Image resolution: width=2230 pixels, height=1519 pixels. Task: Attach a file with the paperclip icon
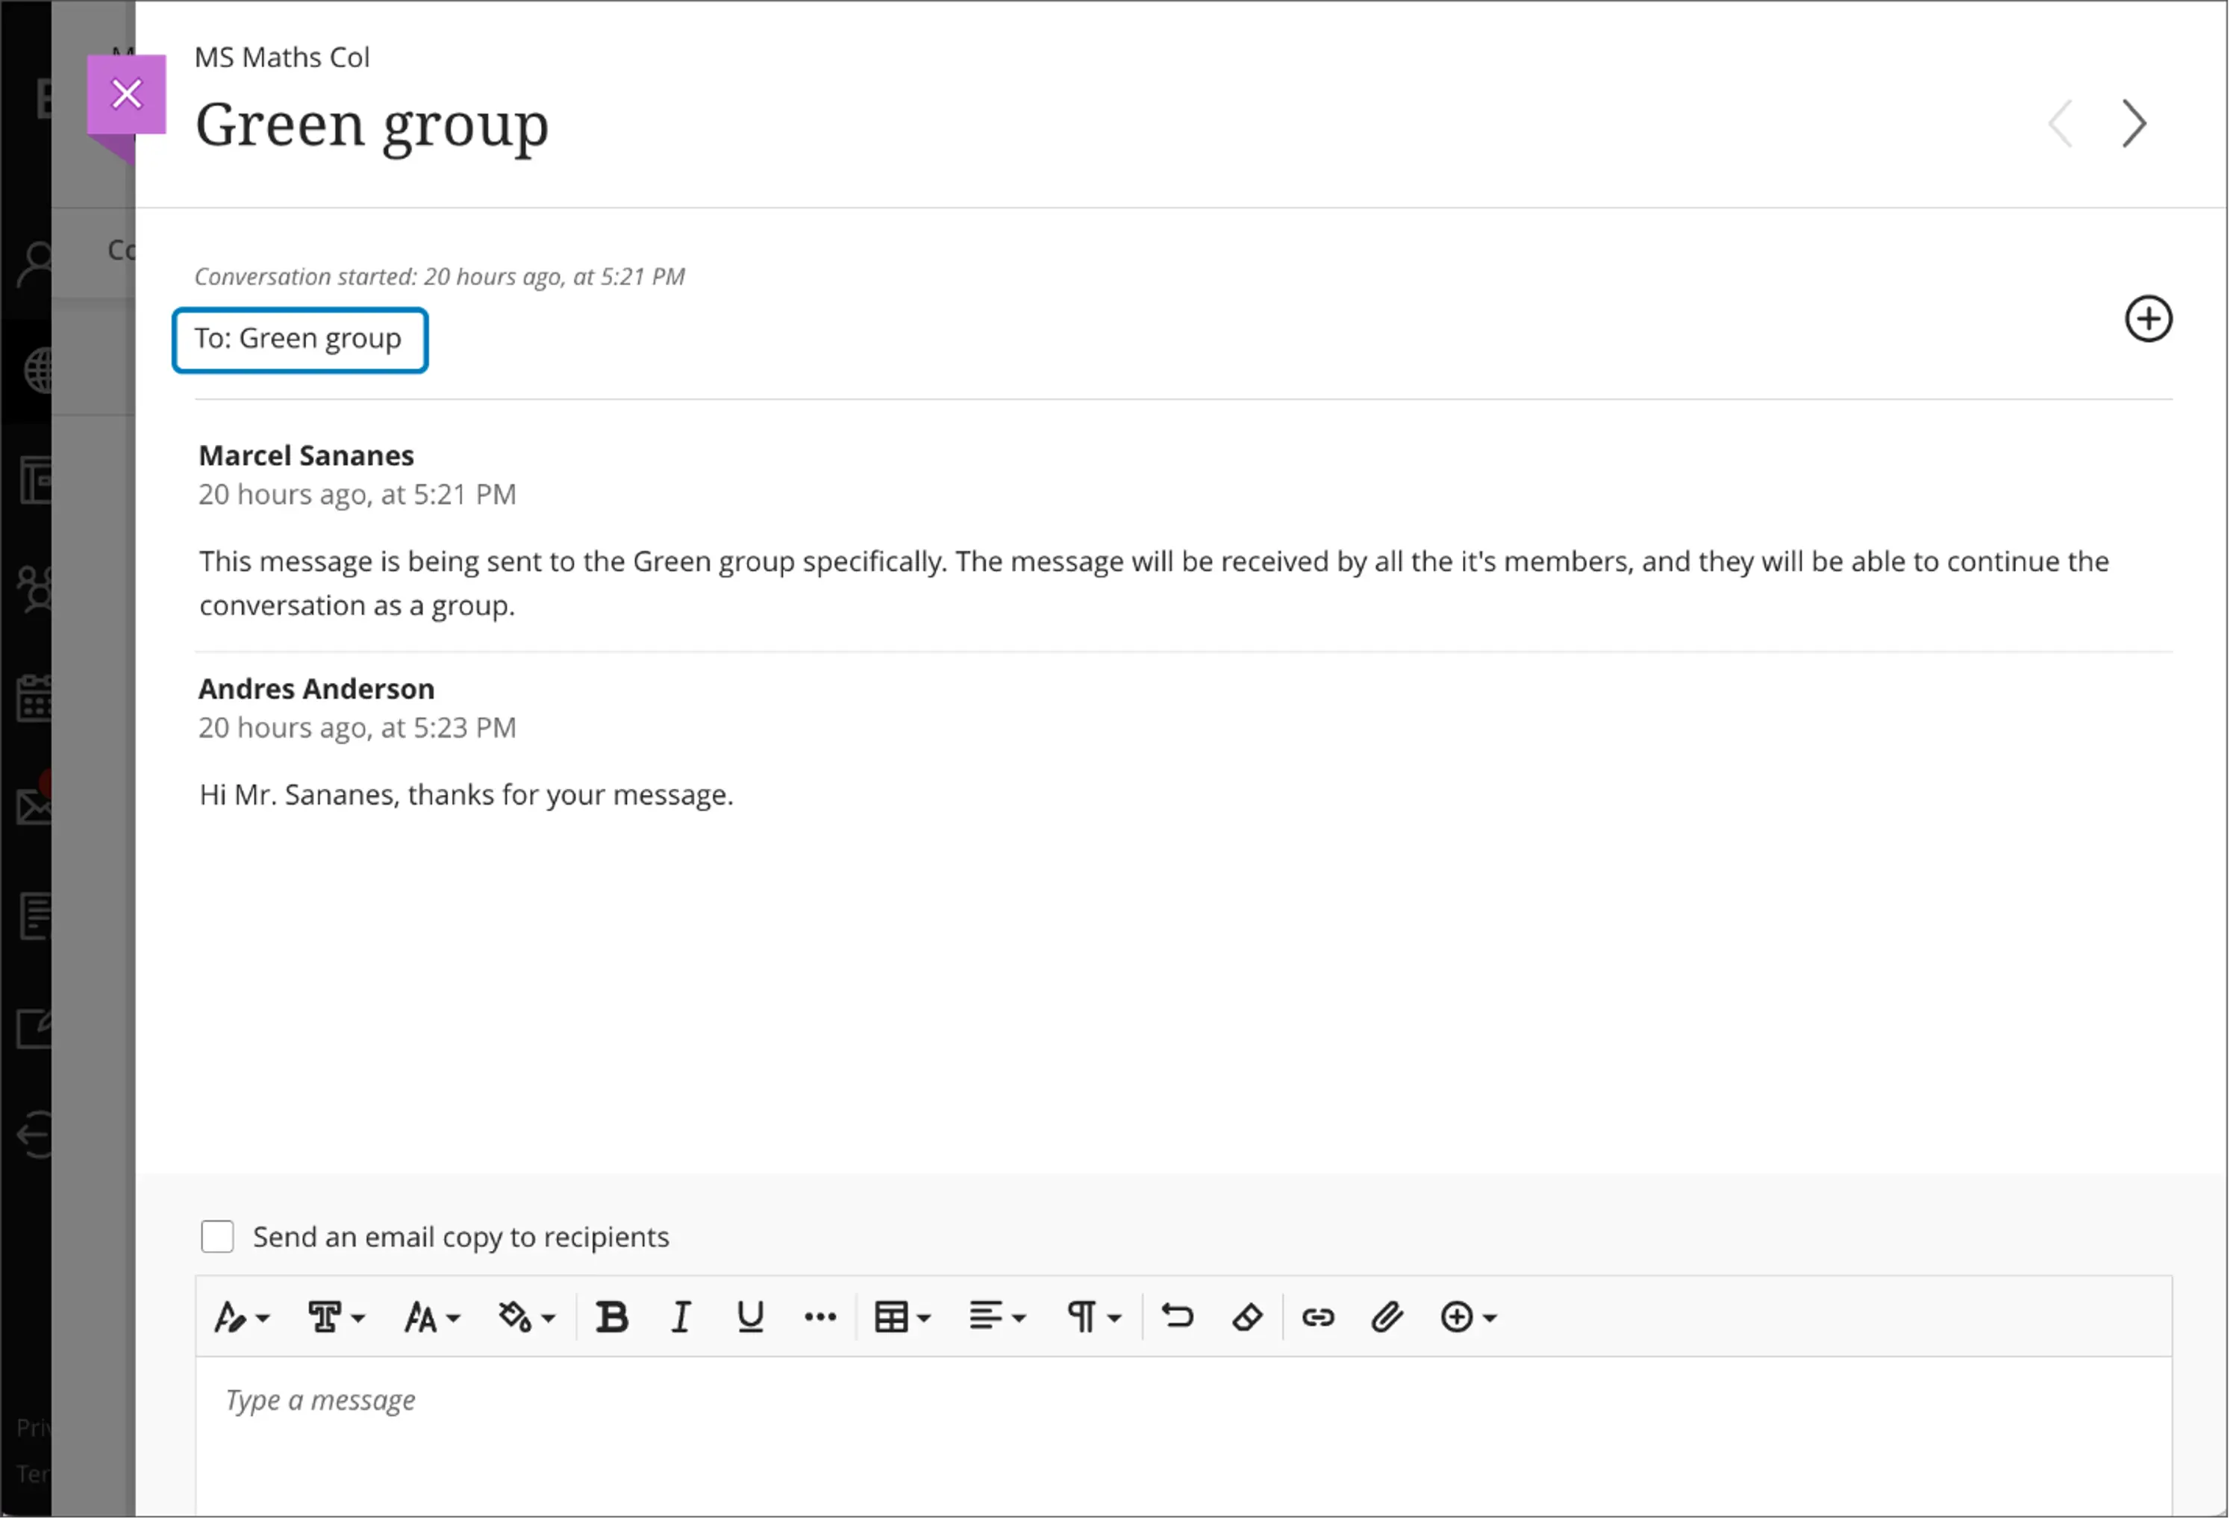(x=1387, y=1317)
